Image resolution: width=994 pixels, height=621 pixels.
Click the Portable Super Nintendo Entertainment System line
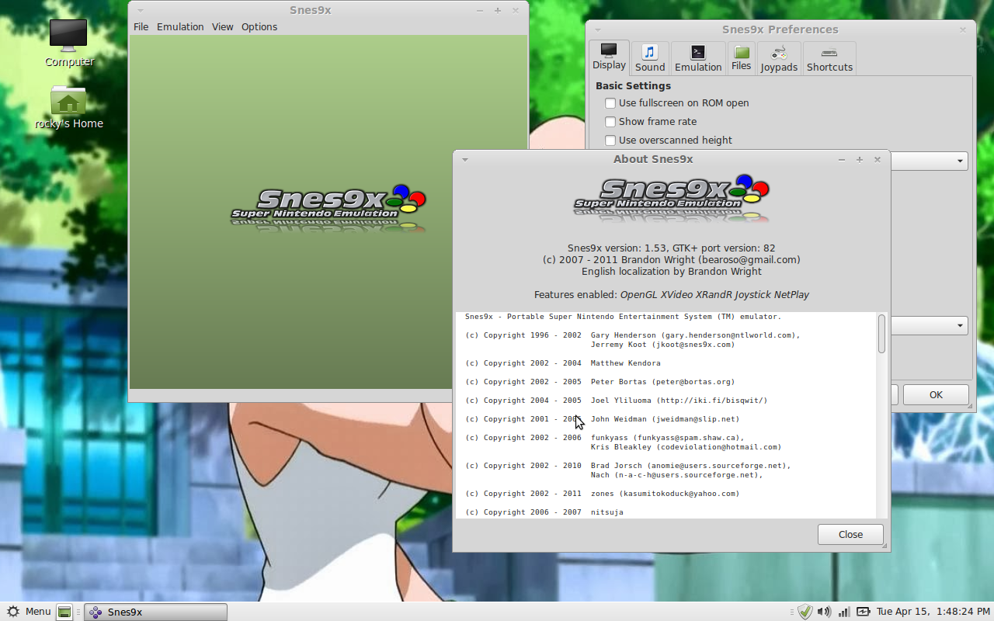pyautogui.click(x=624, y=317)
